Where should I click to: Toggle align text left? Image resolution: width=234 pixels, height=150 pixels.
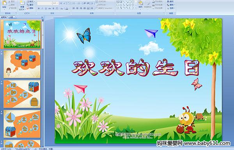[74, 8]
